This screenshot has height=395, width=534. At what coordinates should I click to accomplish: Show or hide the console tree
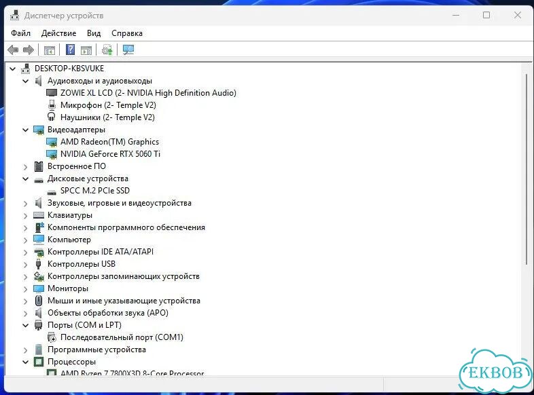[50, 50]
